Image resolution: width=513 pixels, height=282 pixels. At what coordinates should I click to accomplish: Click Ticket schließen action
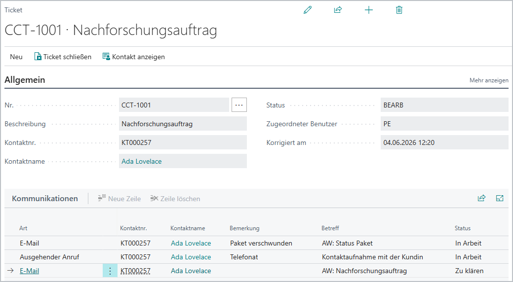click(63, 57)
